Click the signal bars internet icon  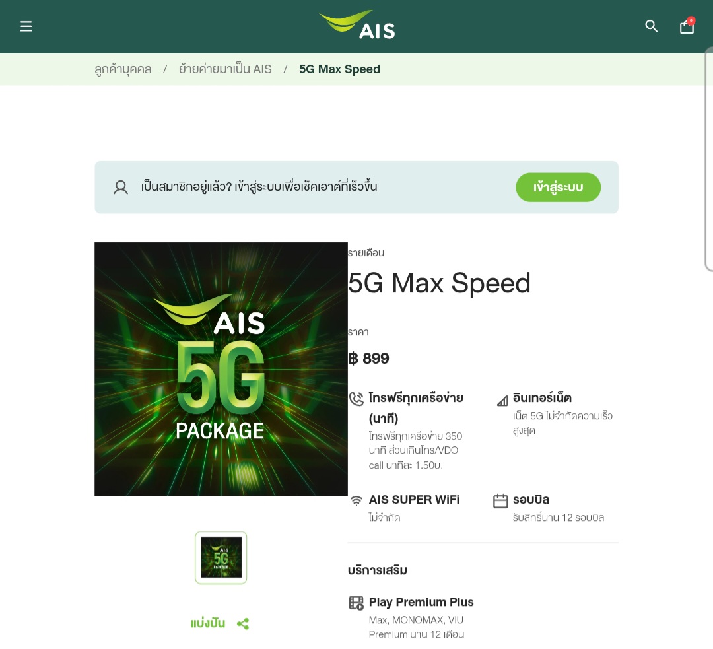pyautogui.click(x=502, y=401)
